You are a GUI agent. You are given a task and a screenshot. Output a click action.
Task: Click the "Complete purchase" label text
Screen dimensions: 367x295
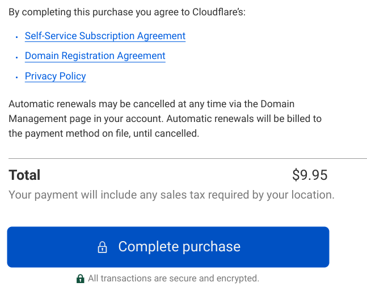(x=179, y=247)
